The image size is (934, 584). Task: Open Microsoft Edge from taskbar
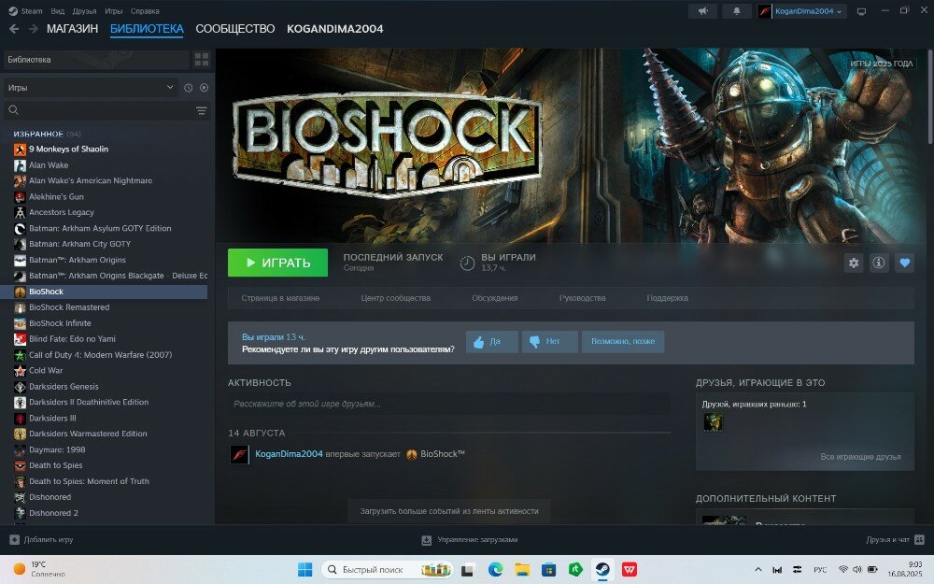coord(495,570)
